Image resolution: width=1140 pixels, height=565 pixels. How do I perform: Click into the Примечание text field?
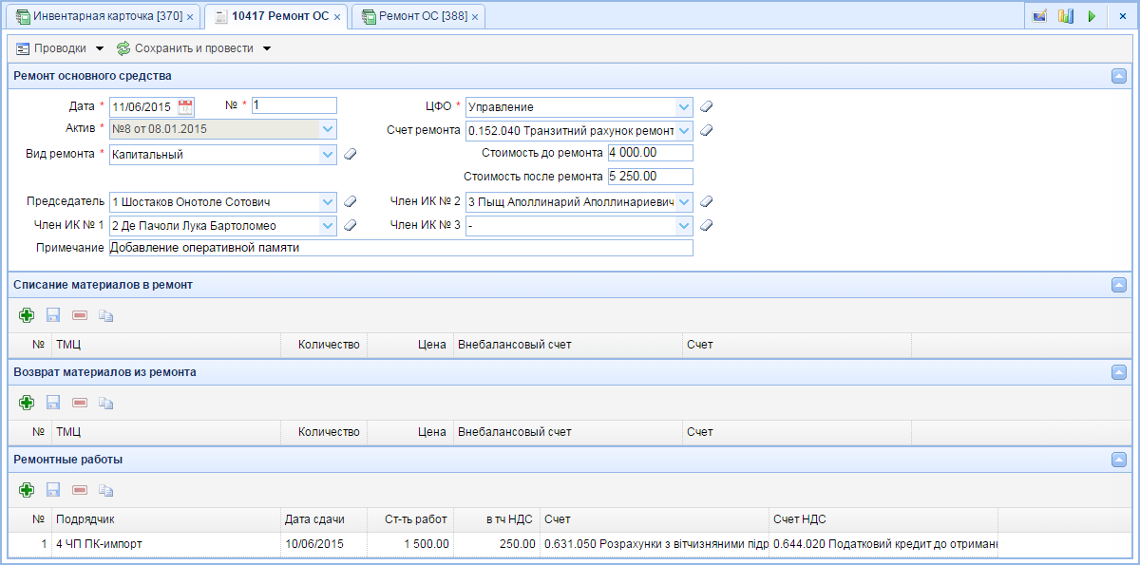401,248
